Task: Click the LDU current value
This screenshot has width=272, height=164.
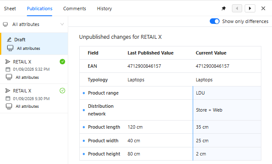Action: [x=200, y=93]
